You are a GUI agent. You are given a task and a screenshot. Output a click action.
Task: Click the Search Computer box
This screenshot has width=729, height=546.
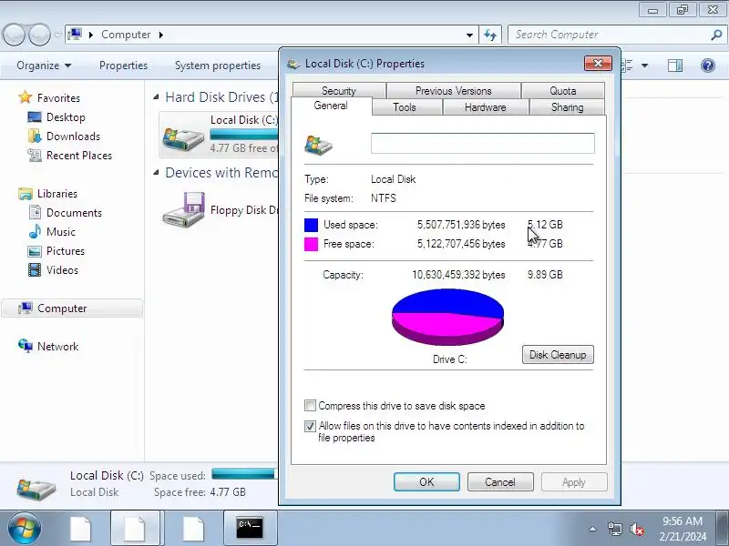(x=610, y=35)
